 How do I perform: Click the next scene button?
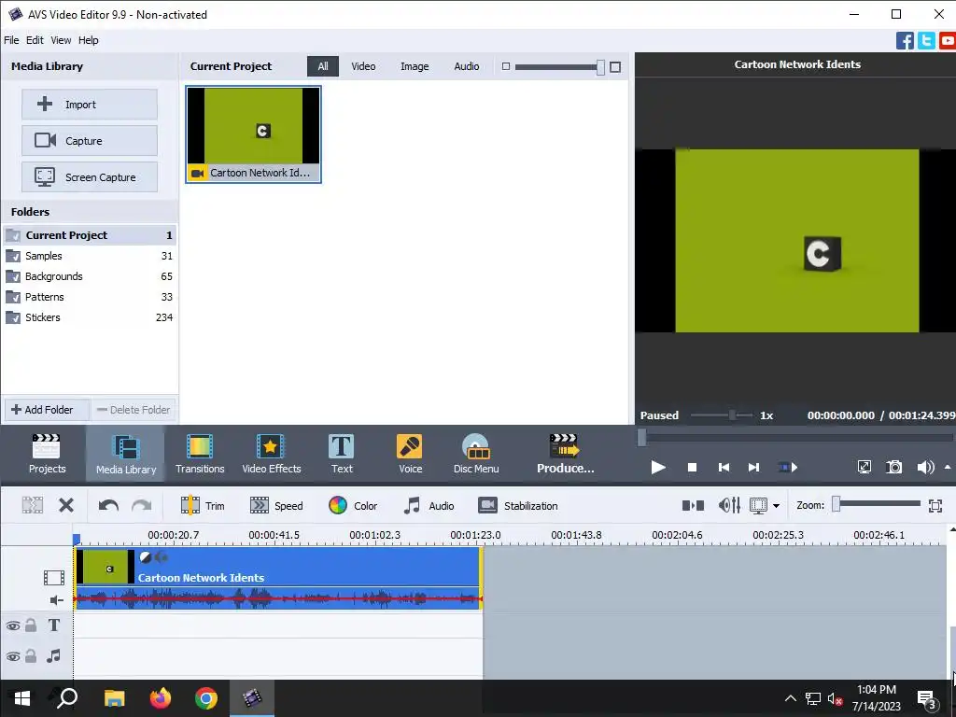788,468
